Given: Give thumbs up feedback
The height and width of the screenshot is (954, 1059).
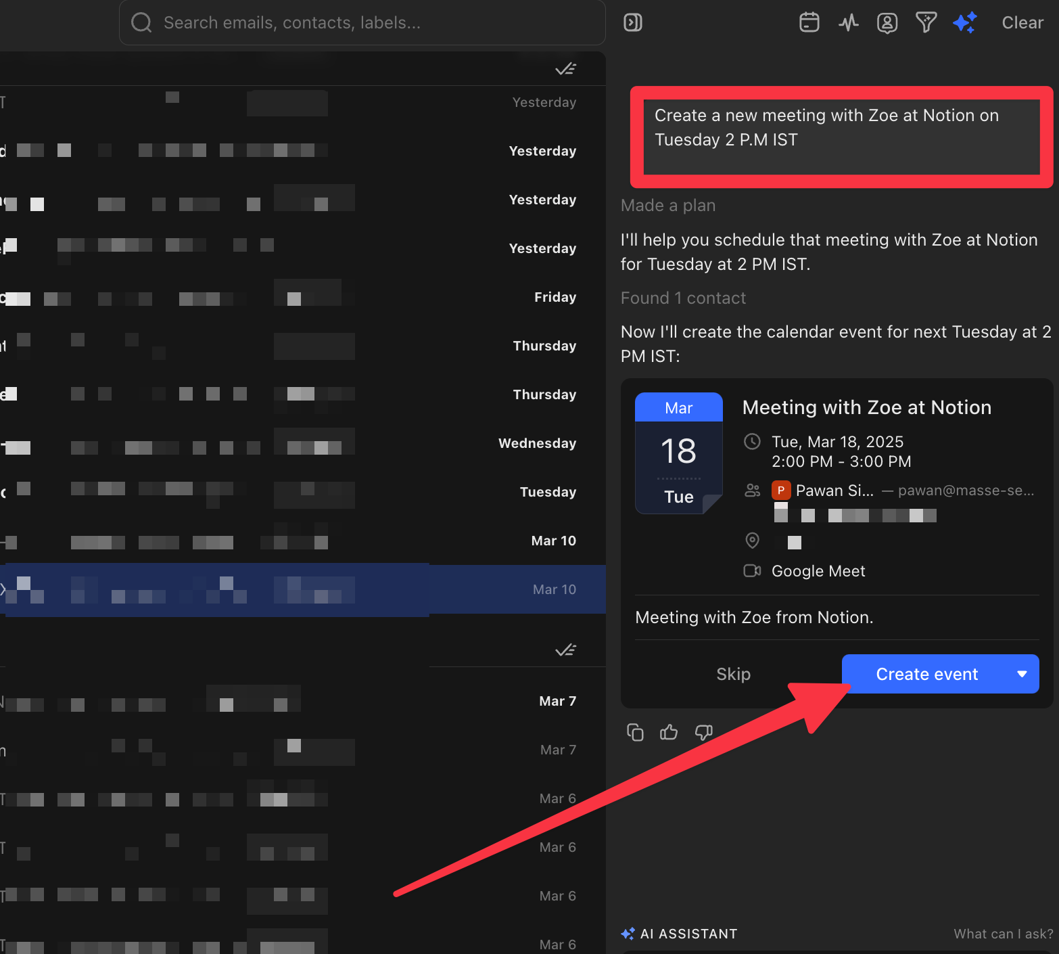Looking at the screenshot, I should [x=669, y=732].
